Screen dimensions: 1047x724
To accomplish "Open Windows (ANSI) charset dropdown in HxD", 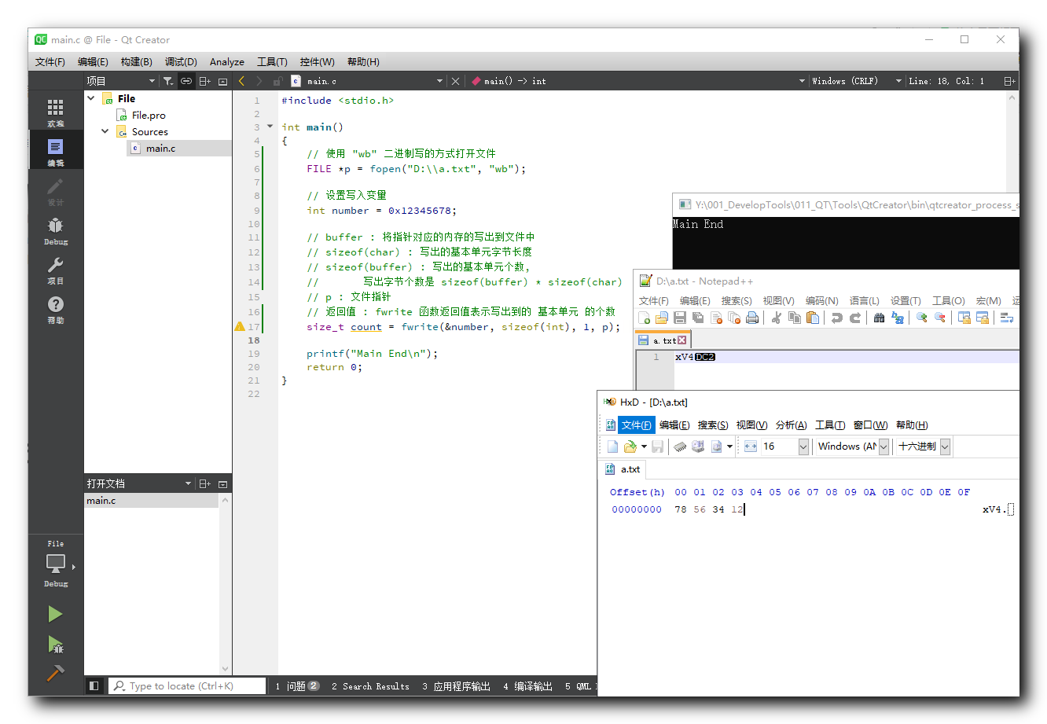I will (x=884, y=447).
